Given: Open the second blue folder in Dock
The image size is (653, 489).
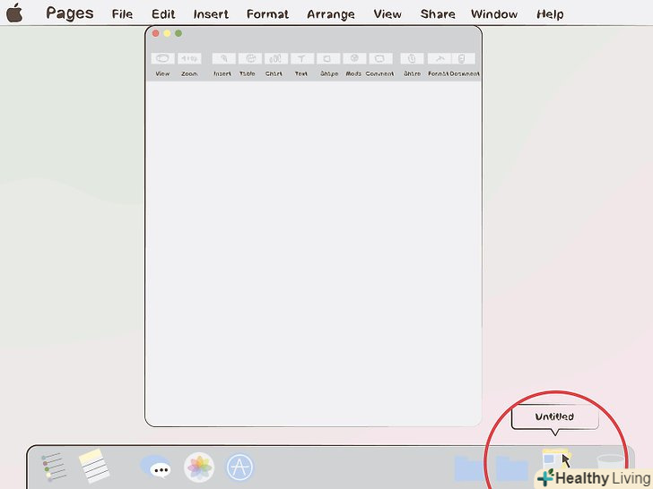Looking at the screenshot, I should coord(512,469).
